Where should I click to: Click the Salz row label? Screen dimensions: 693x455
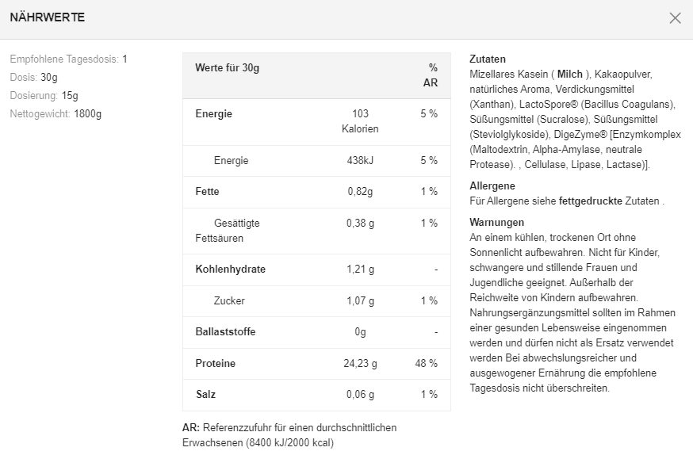(205, 395)
